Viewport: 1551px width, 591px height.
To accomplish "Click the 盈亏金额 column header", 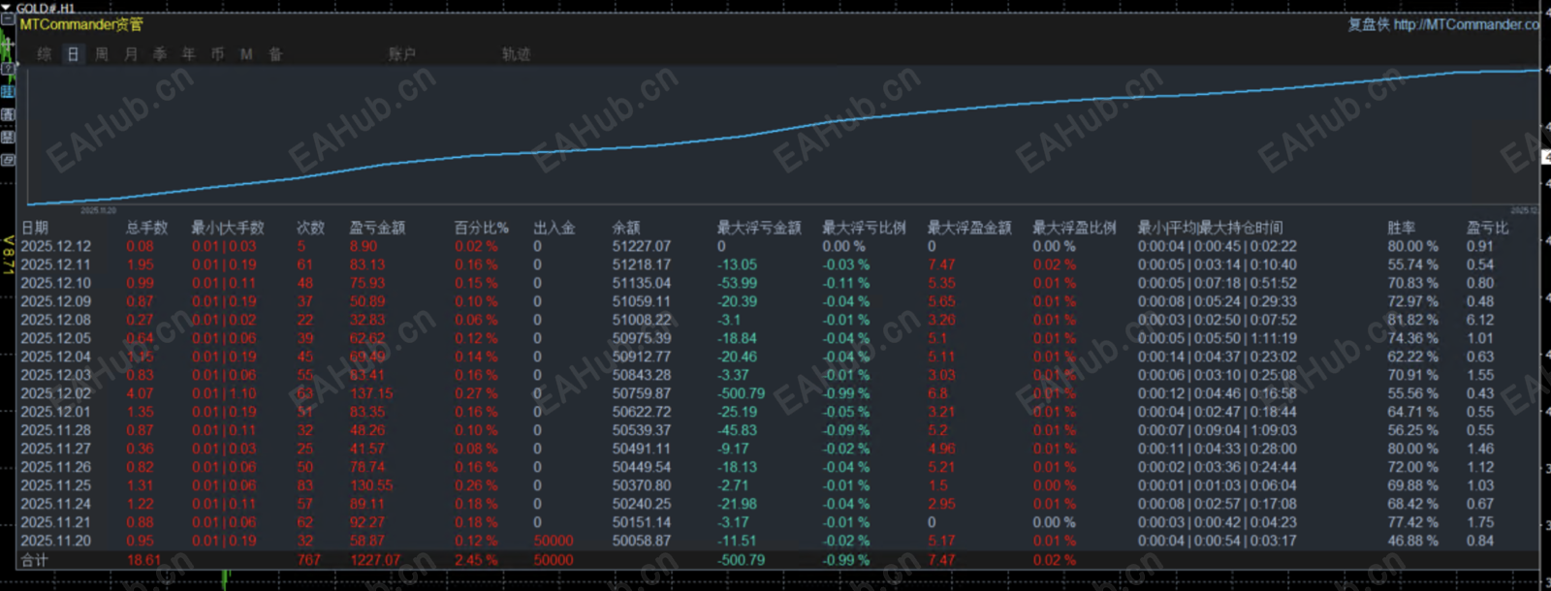I will (377, 228).
